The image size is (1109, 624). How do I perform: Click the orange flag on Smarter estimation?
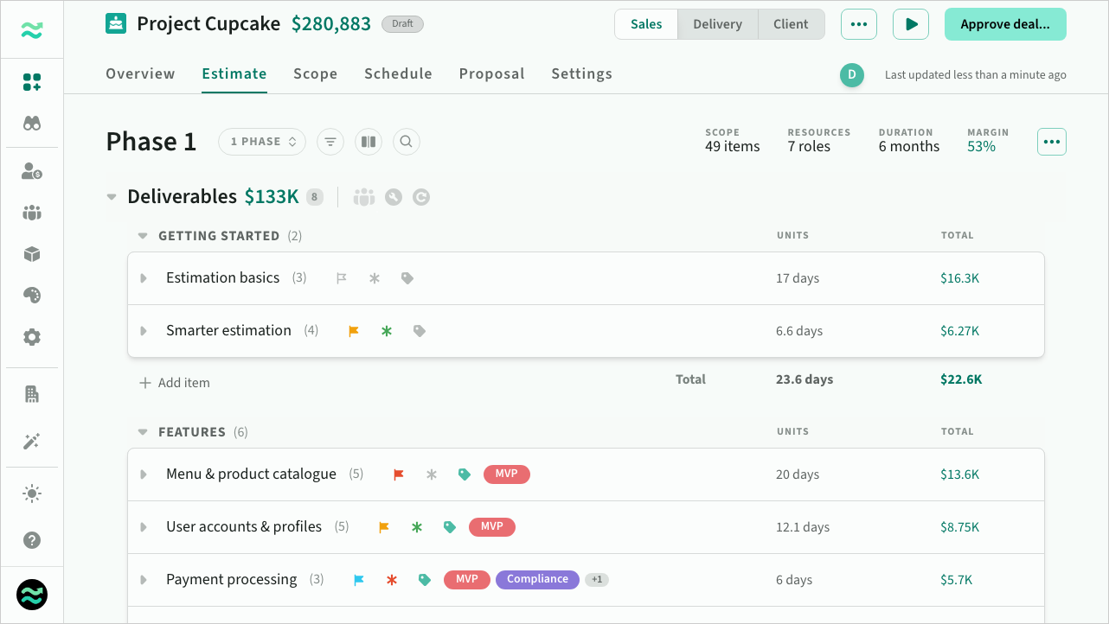click(x=354, y=331)
